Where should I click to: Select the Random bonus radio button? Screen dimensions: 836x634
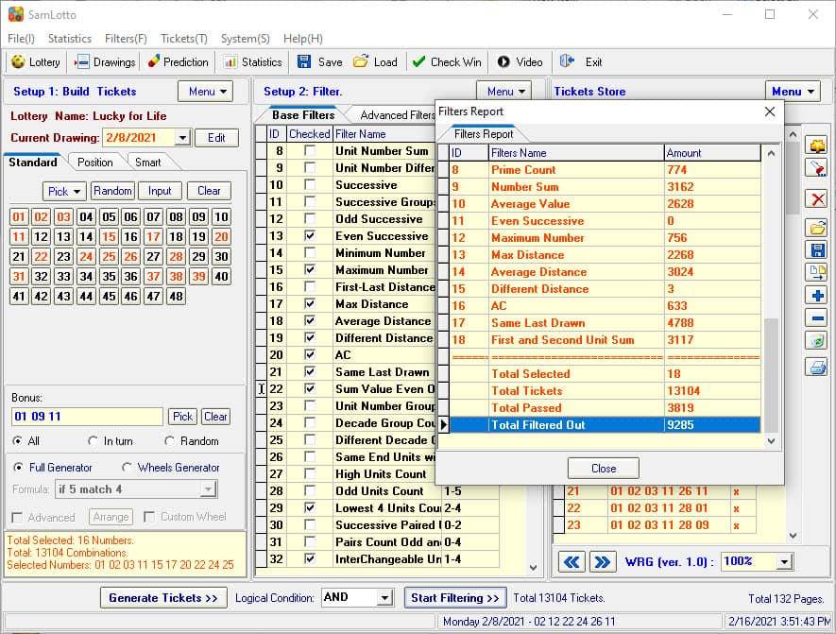coord(169,441)
